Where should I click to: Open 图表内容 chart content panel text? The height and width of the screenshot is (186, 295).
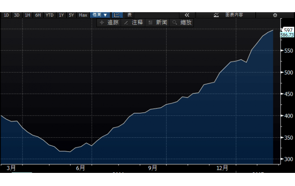(x=234, y=15)
